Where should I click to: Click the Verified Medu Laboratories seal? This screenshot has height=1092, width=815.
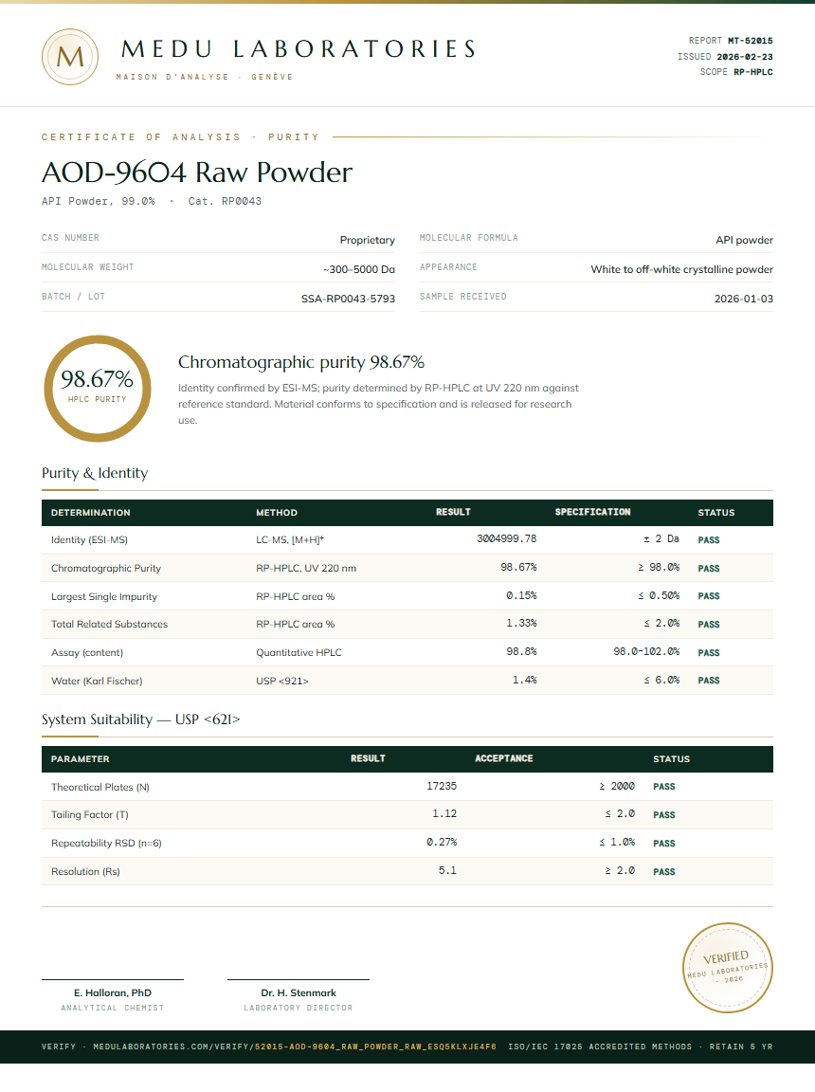click(x=727, y=967)
